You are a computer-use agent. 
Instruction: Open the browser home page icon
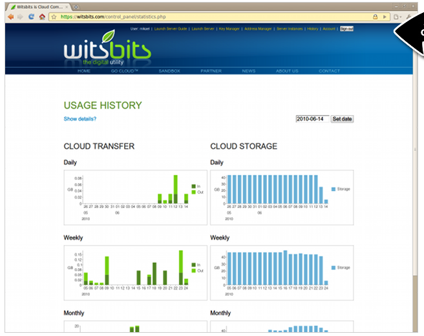(42, 17)
